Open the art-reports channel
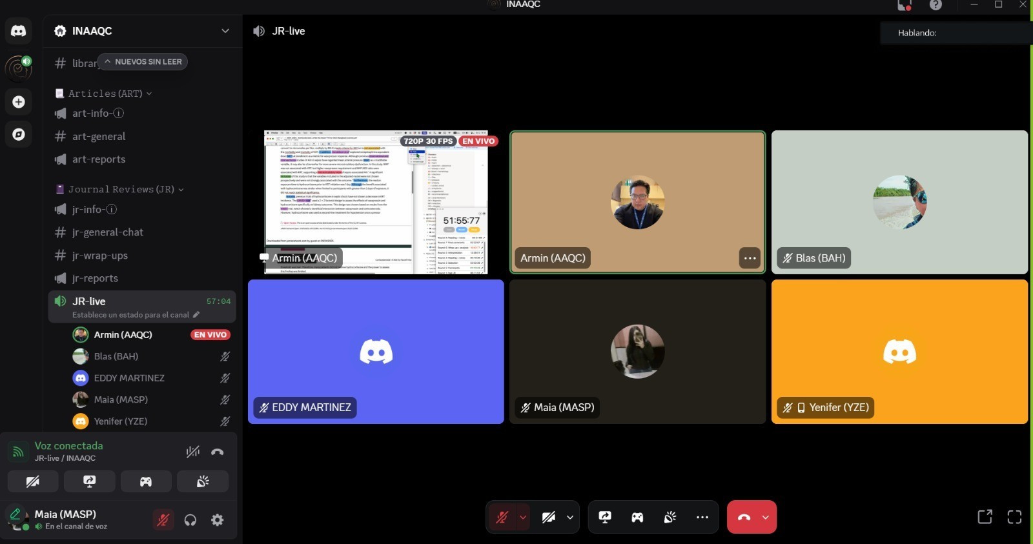Screen dimensions: 1033x544 click(x=99, y=159)
